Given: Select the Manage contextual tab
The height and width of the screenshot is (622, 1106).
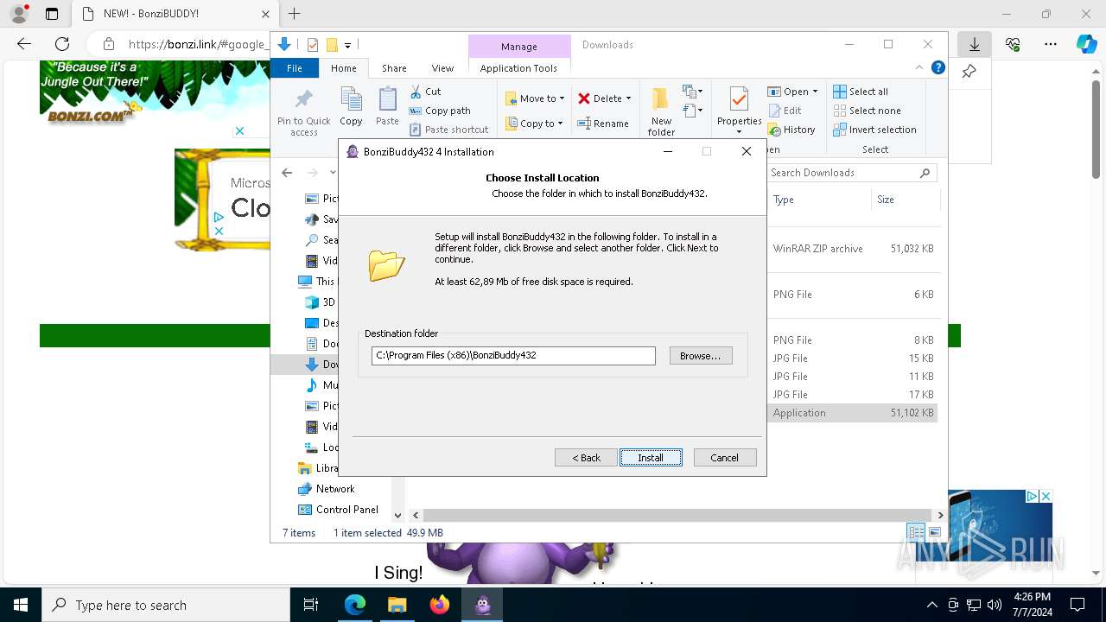Looking at the screenshot, I should point(518,47).
